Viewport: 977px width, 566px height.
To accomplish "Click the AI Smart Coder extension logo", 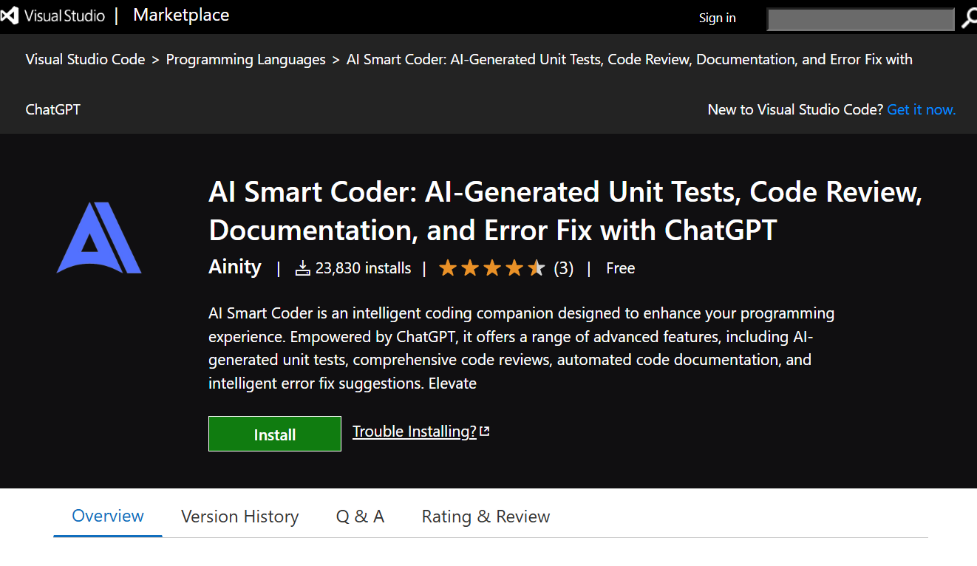I will click(x=99, y=238).
